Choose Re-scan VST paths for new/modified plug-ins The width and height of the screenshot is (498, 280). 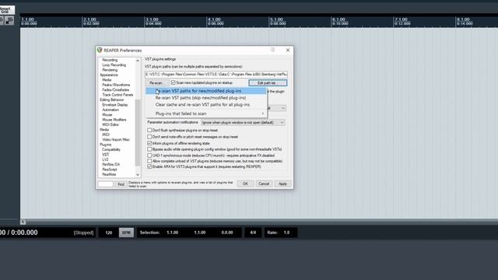point(206,91)
